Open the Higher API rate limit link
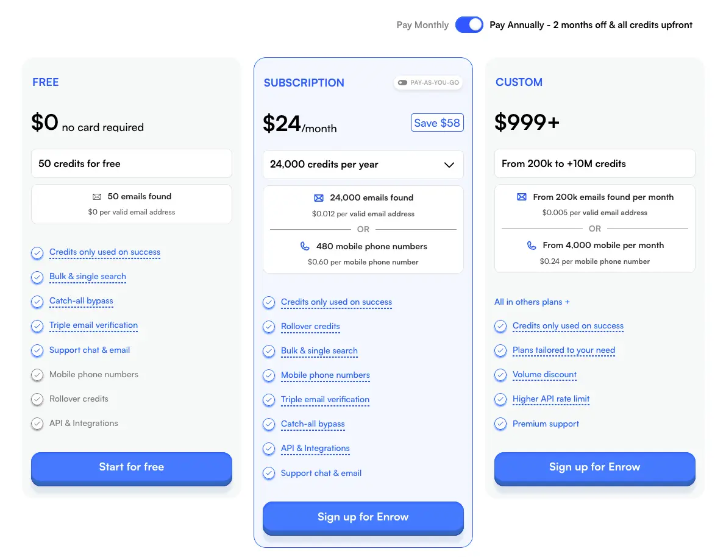This screenshot has width=726, height=557. point(550,399)
